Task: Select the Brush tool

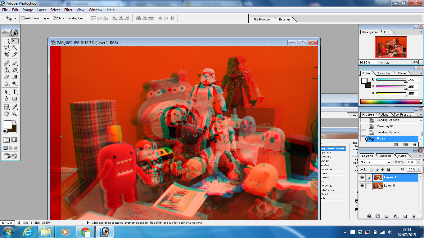Action: coord(14,64)
